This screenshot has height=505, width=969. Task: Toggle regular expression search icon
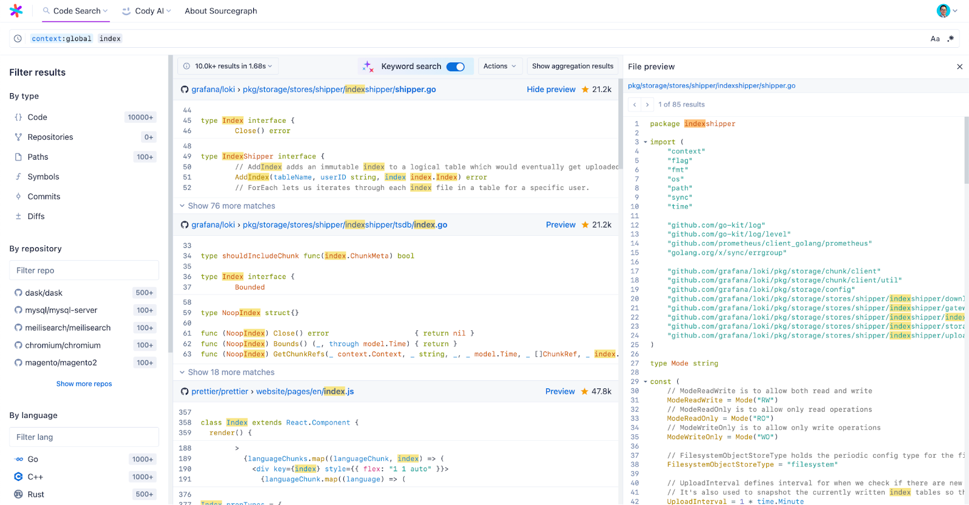(951, 39)
